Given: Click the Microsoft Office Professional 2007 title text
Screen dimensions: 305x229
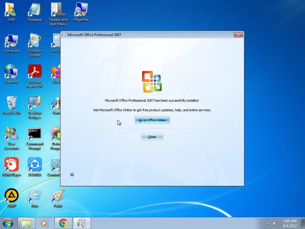Looking at the screenshot, I should [x=94, y=35].
